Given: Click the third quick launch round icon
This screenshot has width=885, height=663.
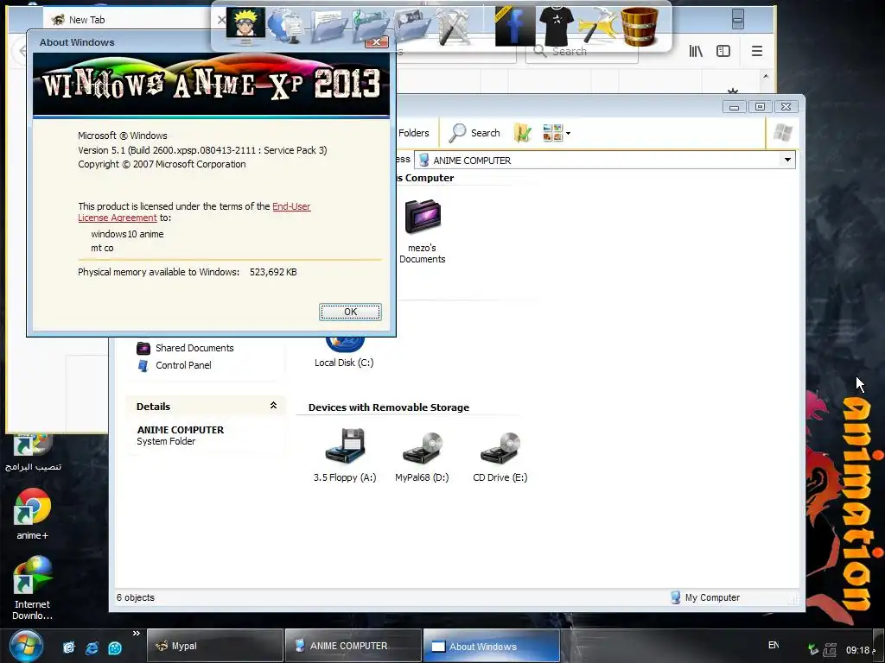Looking at the screenshot, I should [x=115, y=647].
